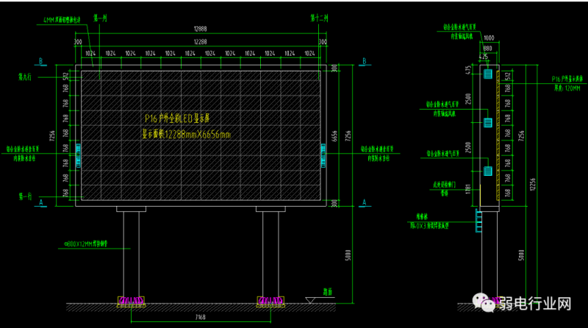Viewport: 588px width, 328px height.
Task: Click the left steel support column
Action: [x=131, y=252]
